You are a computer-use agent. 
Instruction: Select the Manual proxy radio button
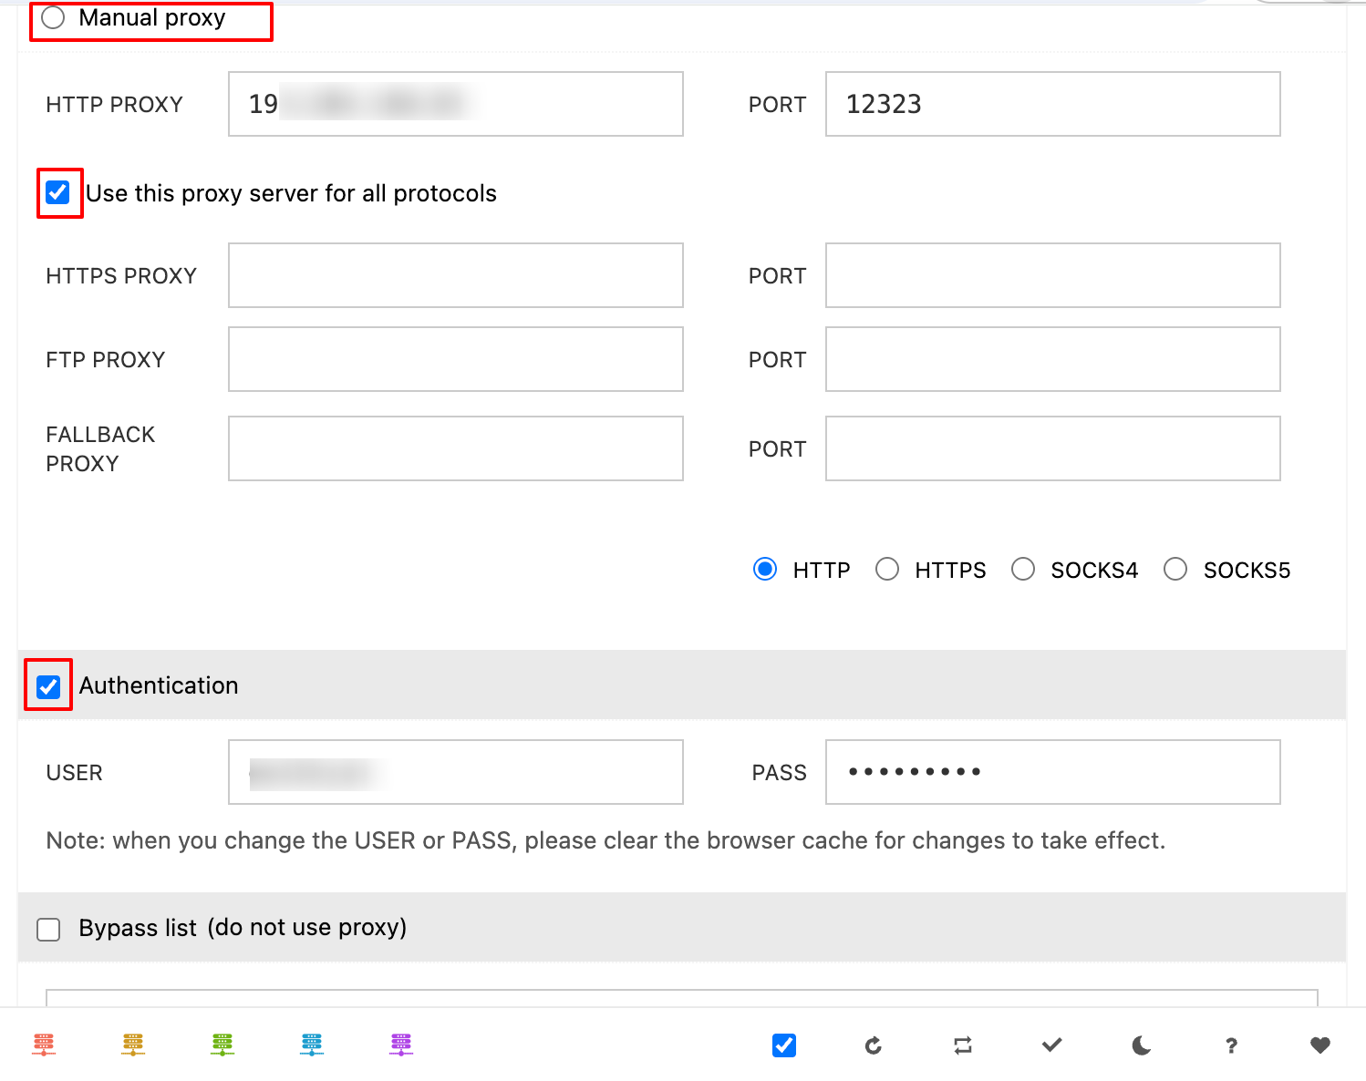coord(54,18)
